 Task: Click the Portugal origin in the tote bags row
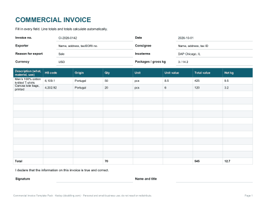click(88, 88)
